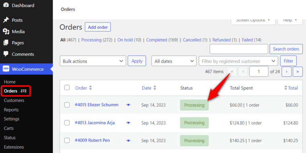
Task: Click the current page number field
Action: 259,71
